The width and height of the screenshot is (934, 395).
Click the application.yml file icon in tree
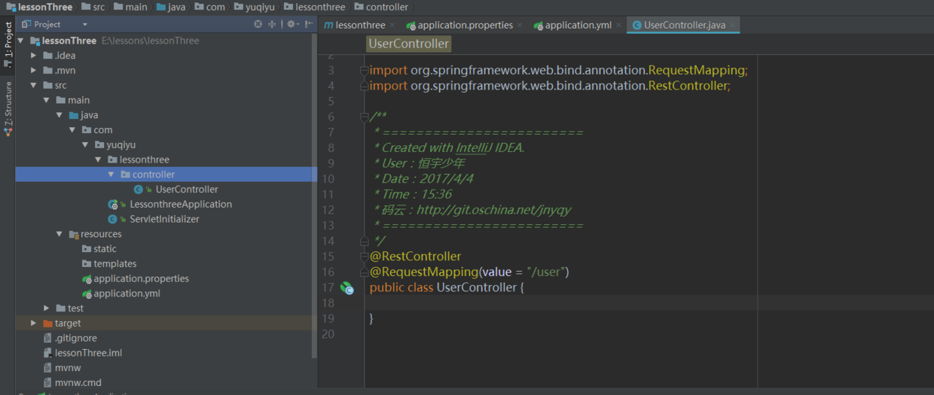coord(87,293)
